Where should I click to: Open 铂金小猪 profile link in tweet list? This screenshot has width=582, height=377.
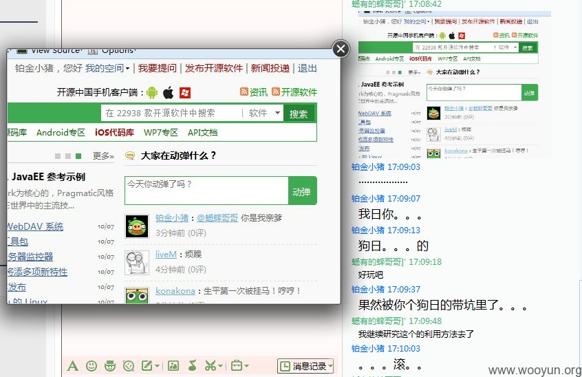pyautogui.click(x=172, y=218)
